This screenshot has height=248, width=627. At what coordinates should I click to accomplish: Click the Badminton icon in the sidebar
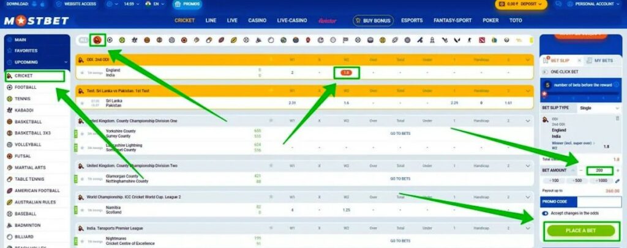tap(10, 225)
